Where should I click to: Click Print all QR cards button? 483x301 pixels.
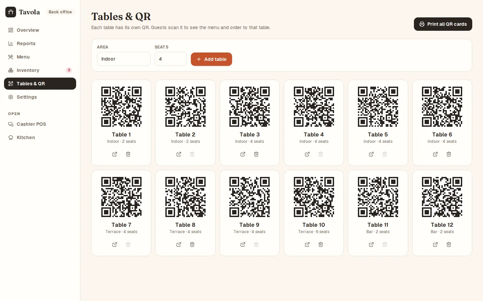[x=443, y=24]
